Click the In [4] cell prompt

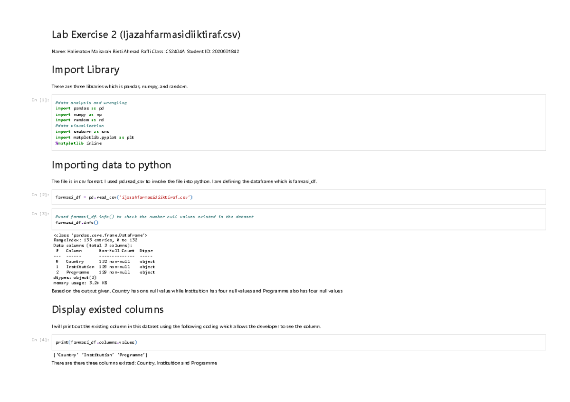(x=40, y=340)
